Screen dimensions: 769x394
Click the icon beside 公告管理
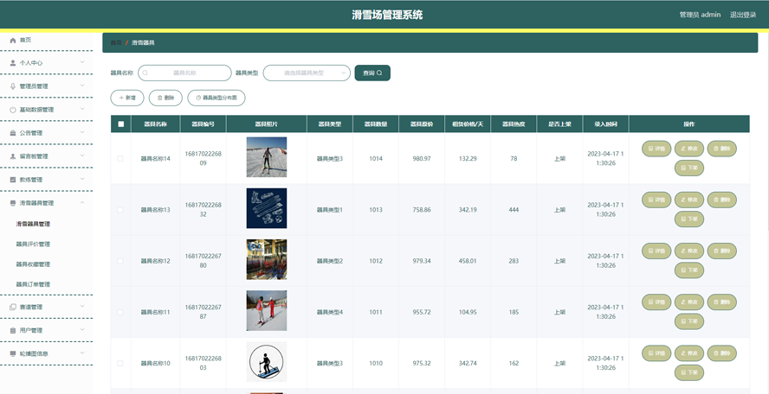13,133
